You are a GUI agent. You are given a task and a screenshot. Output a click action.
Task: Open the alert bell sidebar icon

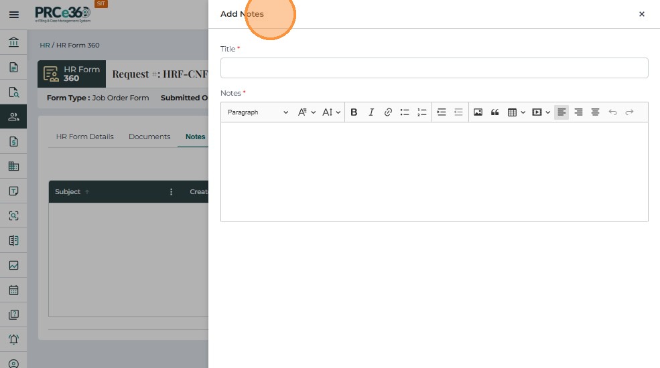pos(13,339)
